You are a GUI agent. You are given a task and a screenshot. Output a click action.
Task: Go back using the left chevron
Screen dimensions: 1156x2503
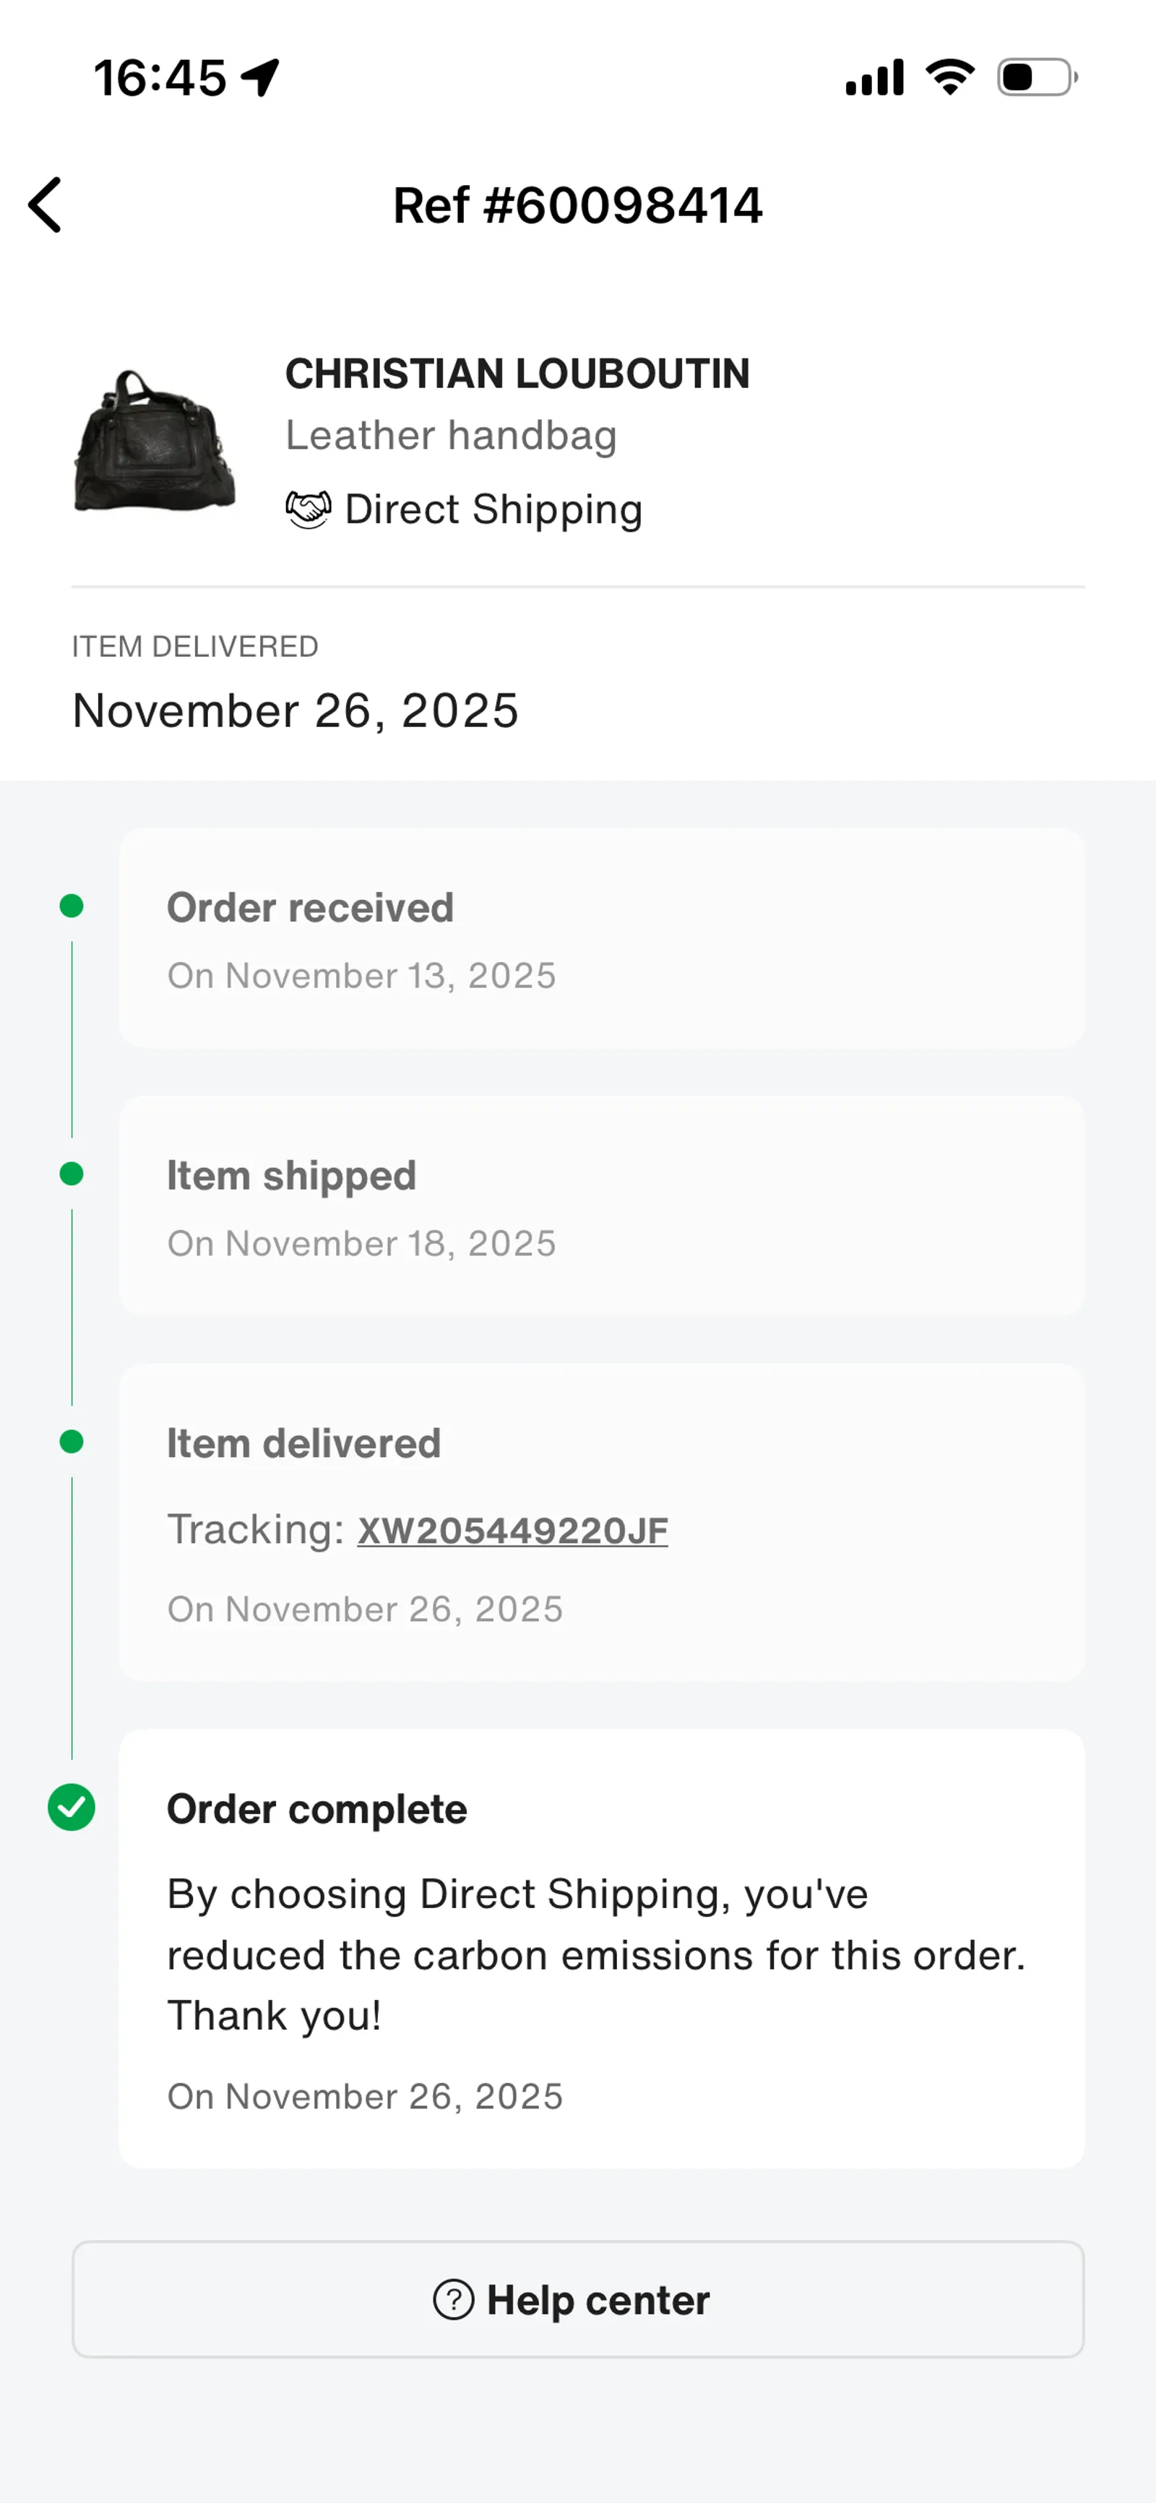click(x=45, y=205)
